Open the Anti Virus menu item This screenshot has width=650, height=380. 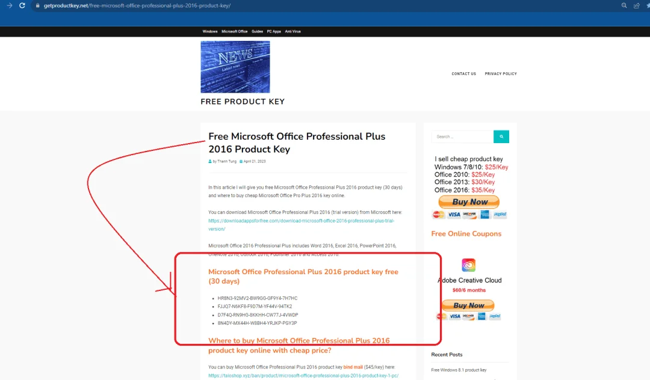(292, 31)
